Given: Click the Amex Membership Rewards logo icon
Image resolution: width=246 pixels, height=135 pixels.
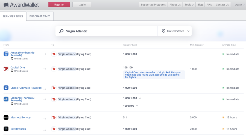Looking at the screenshot, I should click(6, 54).
